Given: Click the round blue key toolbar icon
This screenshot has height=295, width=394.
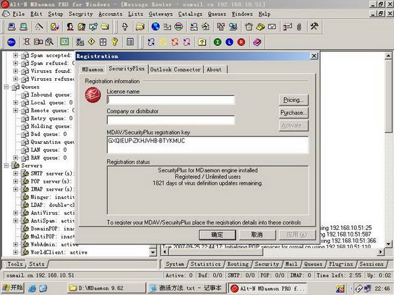Looking at the screenshot, I should [11, 42].
